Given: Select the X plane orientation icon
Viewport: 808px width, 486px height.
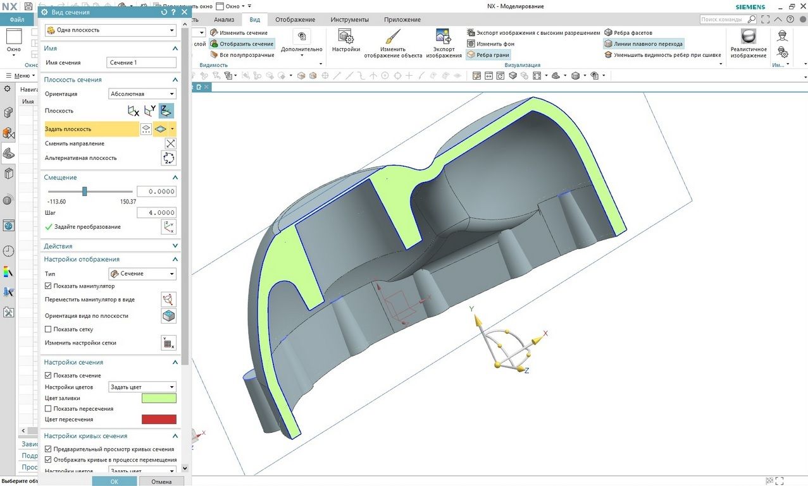Looking at the screenshot, I should 134,111.
